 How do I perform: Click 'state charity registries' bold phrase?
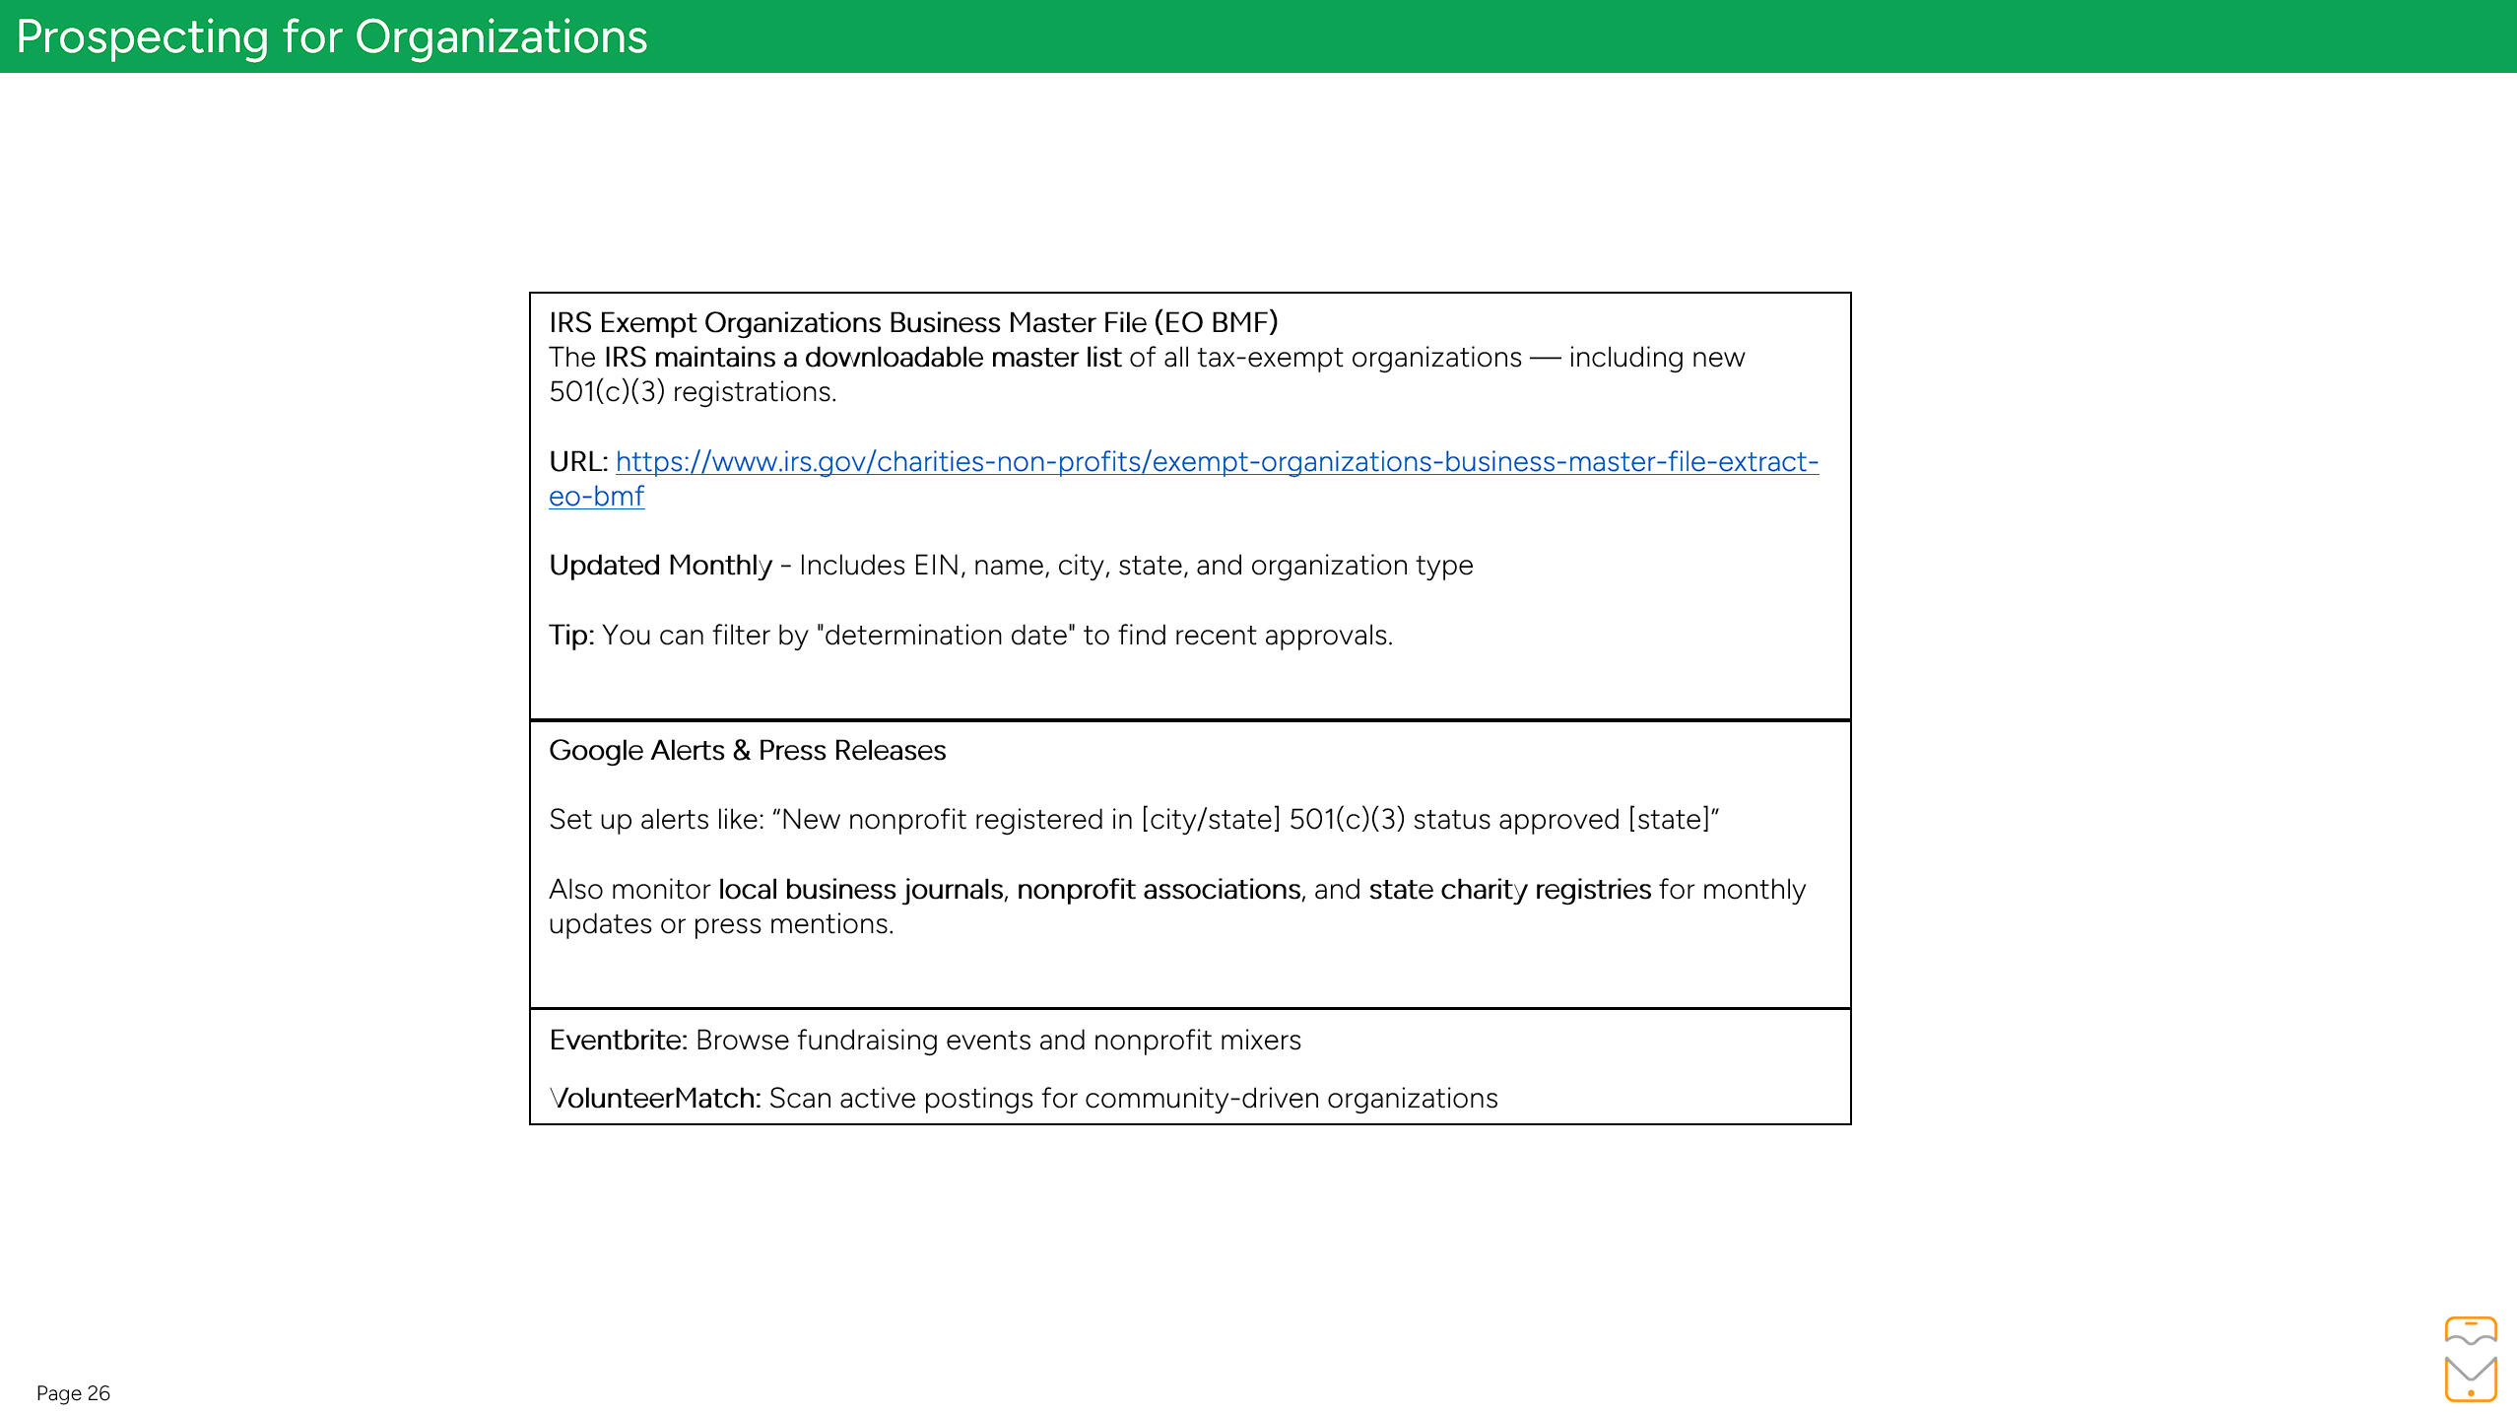1509,889
